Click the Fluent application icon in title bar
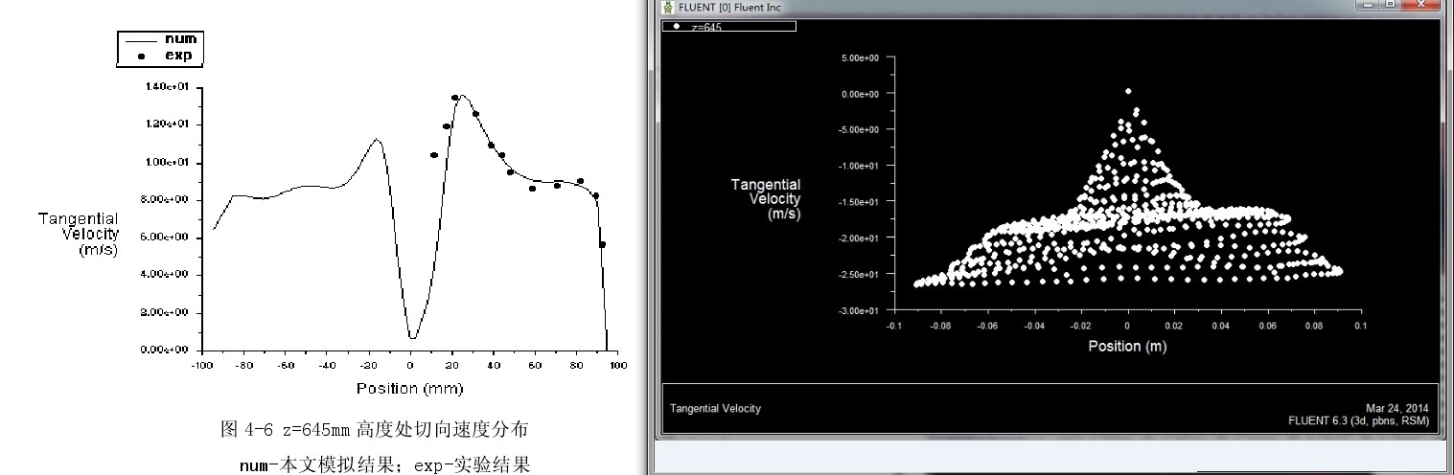Screen dimensions: 1454x475 667,7
